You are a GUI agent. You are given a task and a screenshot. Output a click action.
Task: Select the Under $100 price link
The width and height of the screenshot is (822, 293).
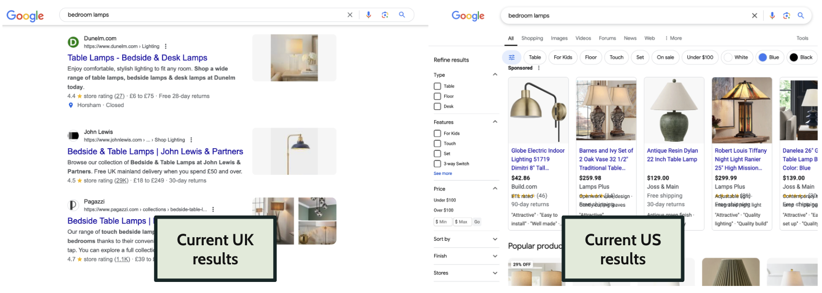click(445, 200)
